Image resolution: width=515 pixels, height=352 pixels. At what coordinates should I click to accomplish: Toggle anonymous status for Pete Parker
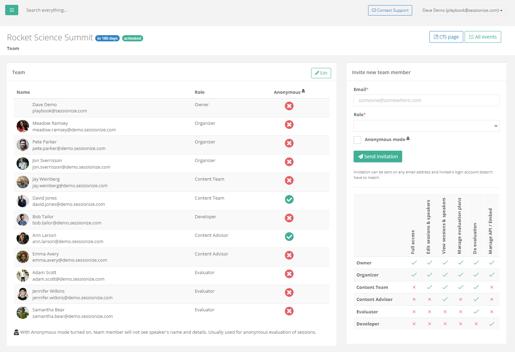289,143
